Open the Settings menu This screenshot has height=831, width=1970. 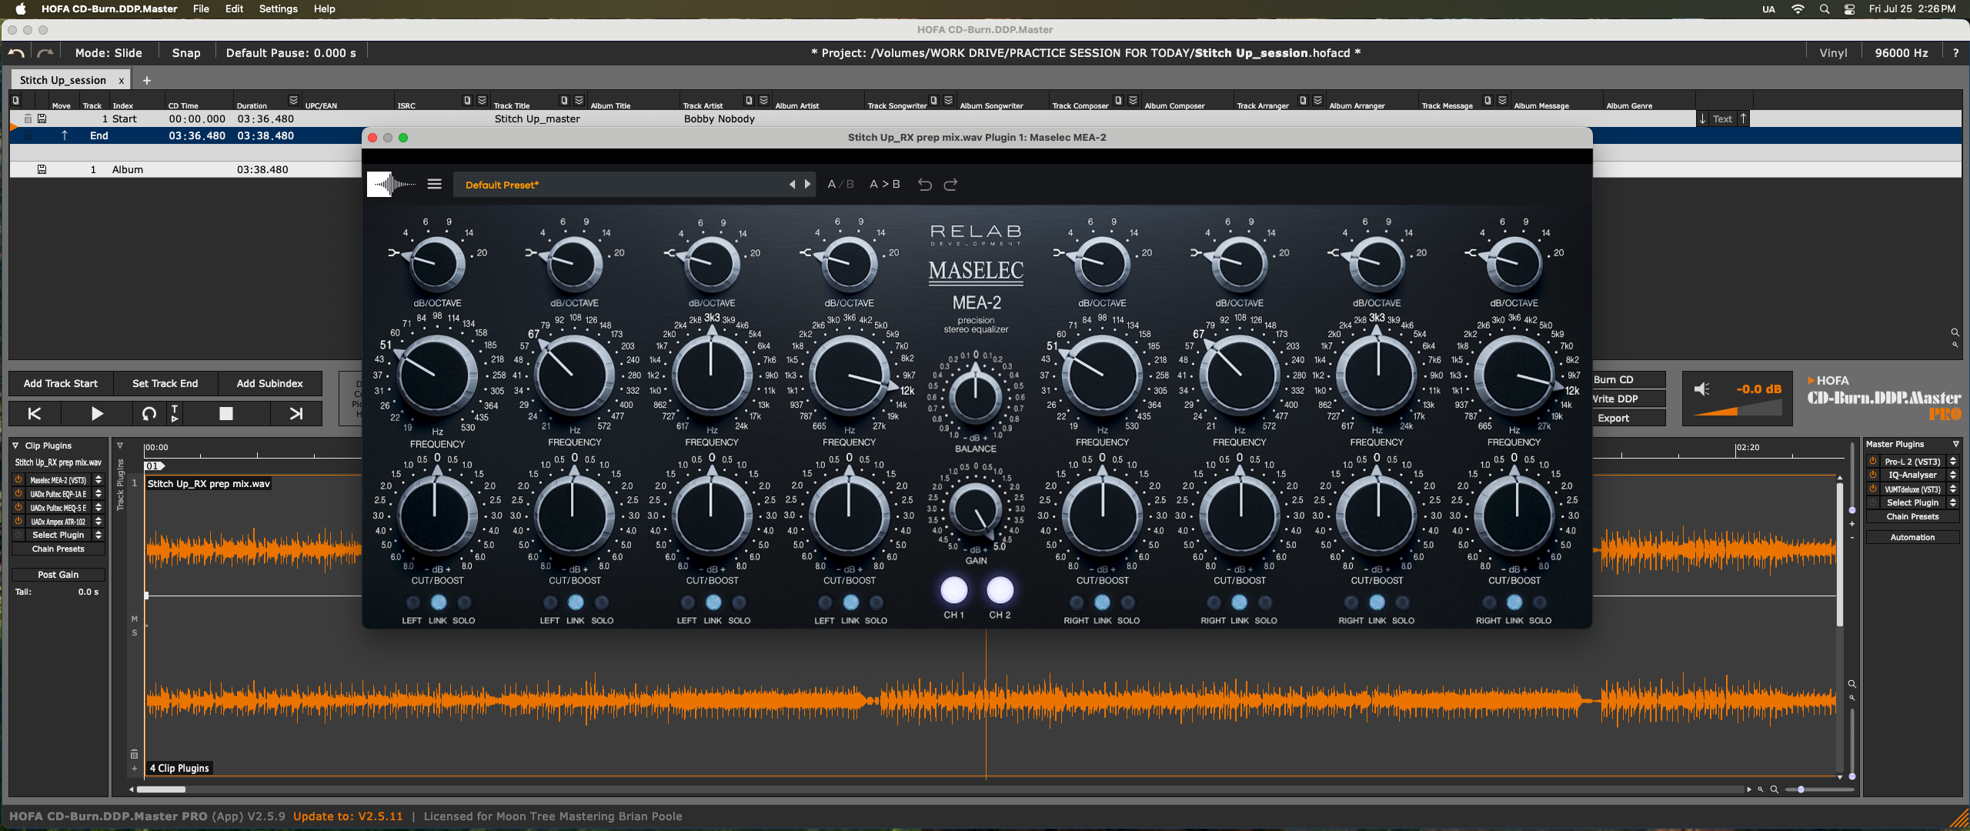pos(278,9)
